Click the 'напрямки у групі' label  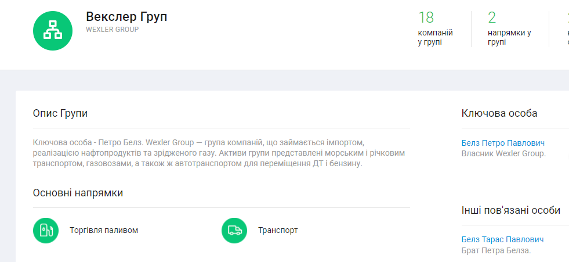point(509,37)
